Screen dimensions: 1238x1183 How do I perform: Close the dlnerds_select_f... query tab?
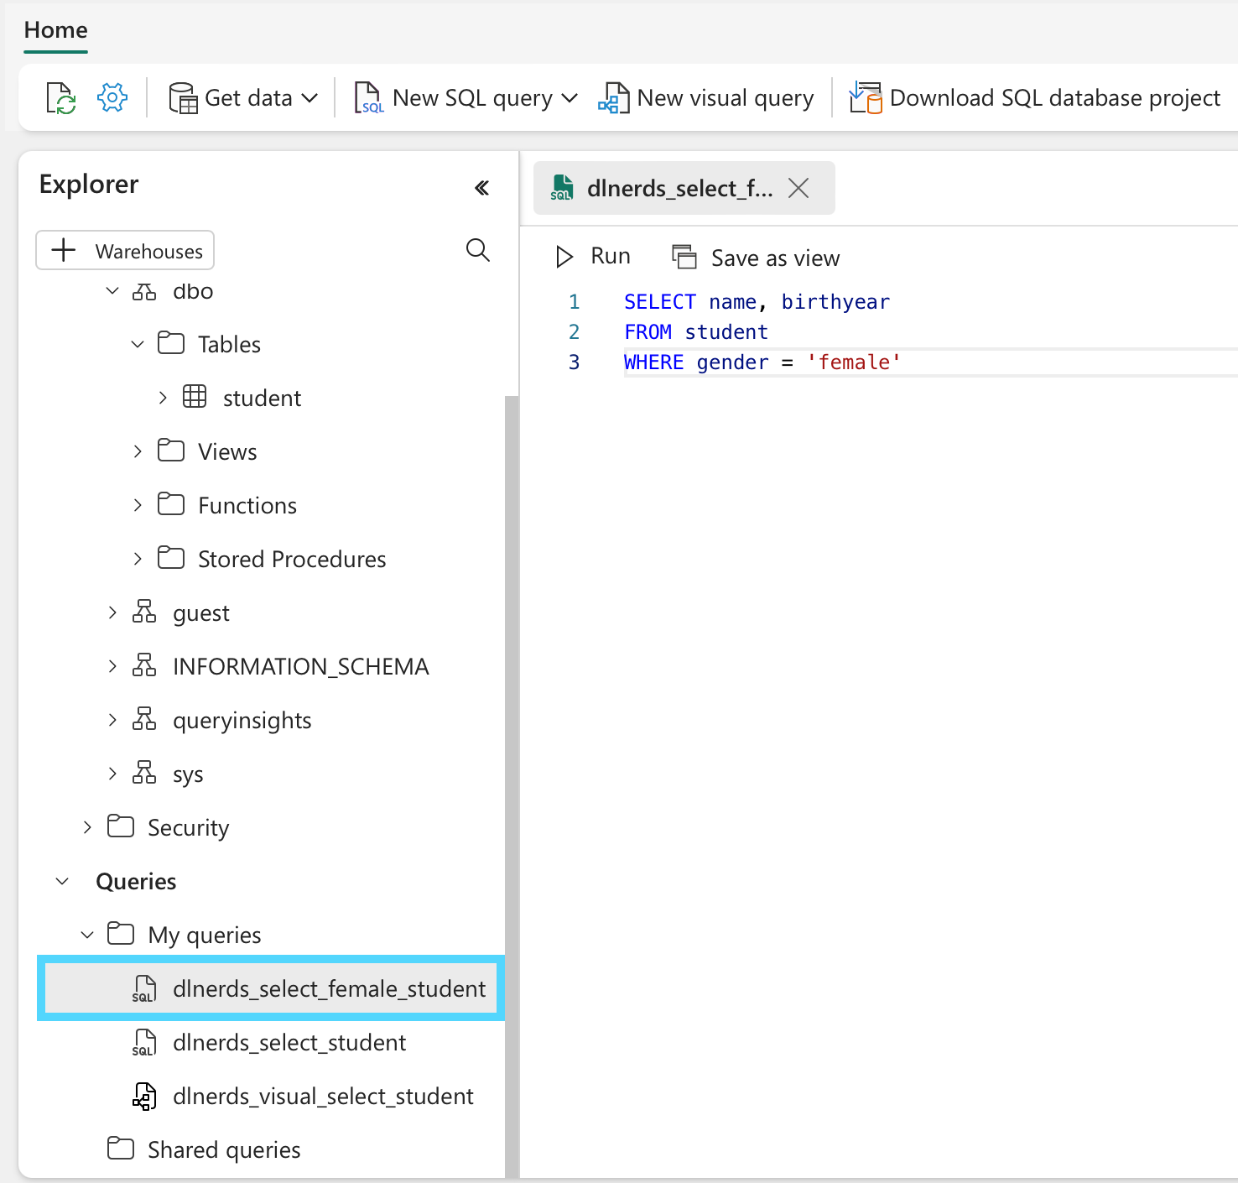pos(798,188)
